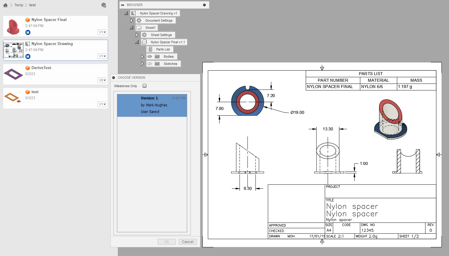Open the Nylon Spacer Drawing thumbnail
This screenshot has height=256, width=449.
click(13, 50)
